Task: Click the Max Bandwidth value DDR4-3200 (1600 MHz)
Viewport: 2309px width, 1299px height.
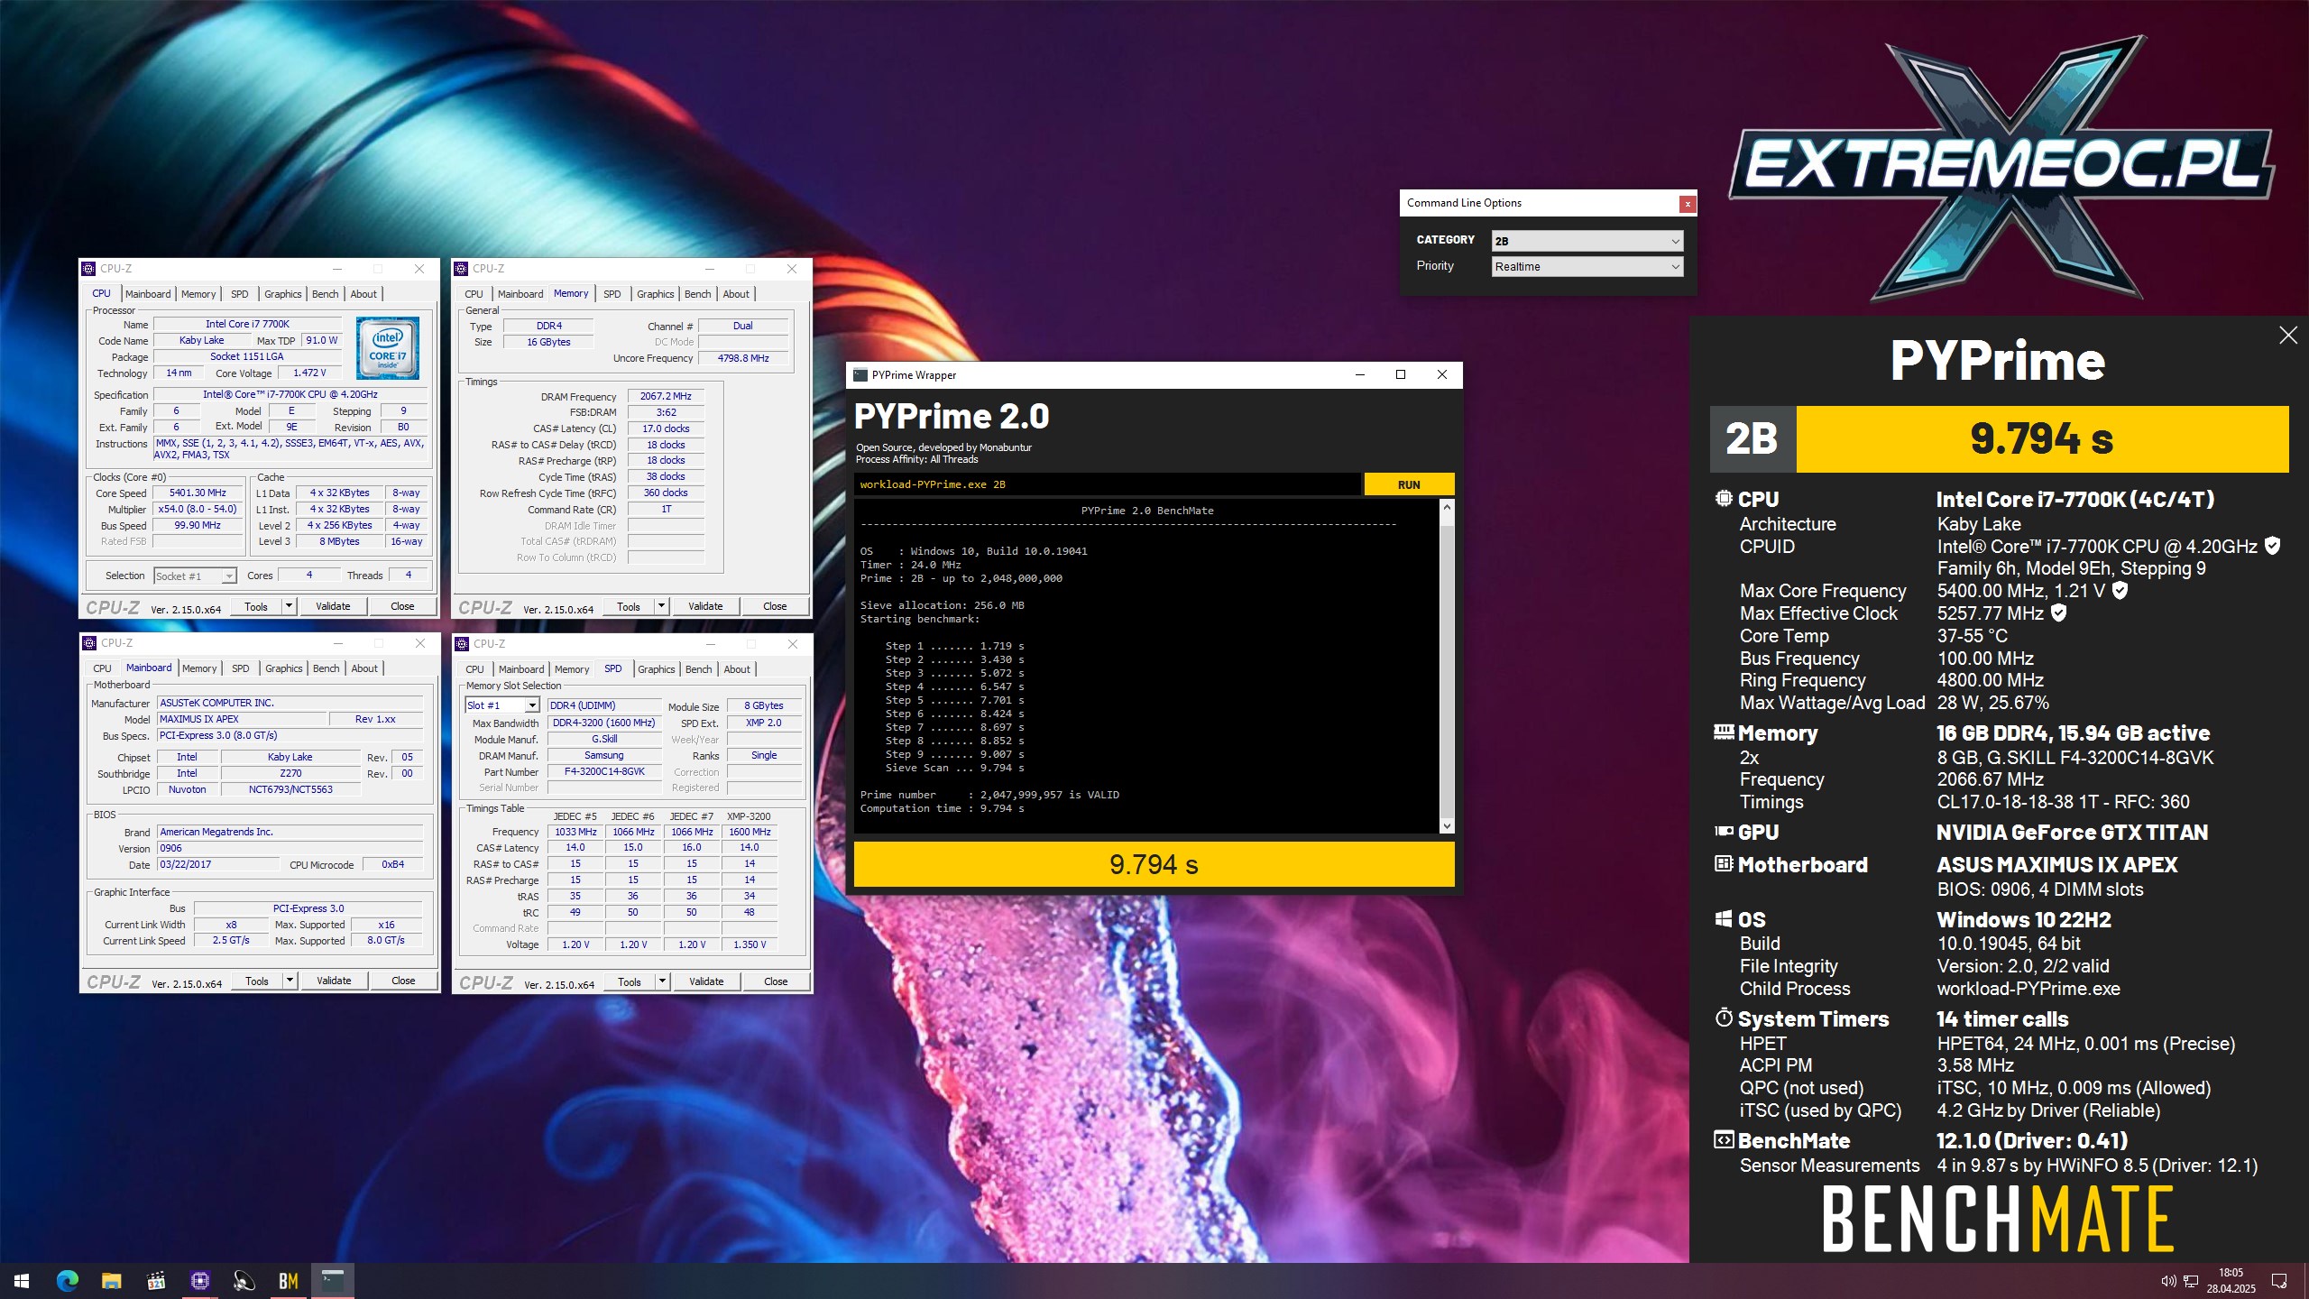Action: 604,723
